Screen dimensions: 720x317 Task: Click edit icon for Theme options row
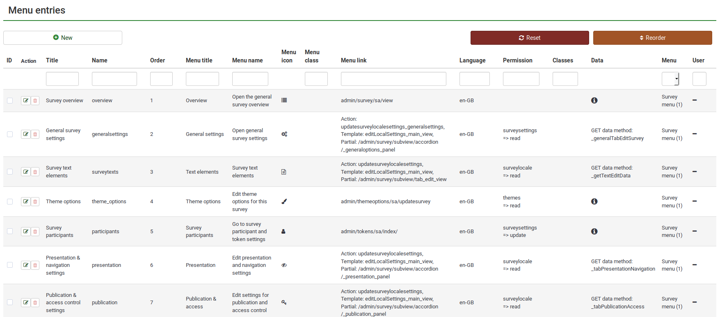coord(26,202)
